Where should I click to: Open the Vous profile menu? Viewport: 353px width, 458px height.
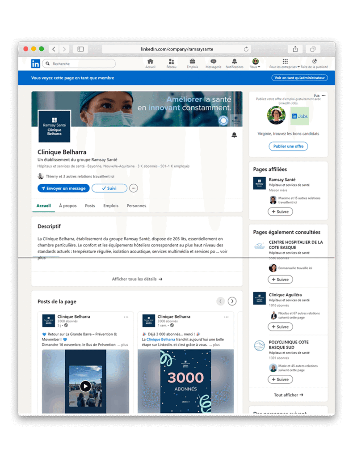click(x=255, y=64)
